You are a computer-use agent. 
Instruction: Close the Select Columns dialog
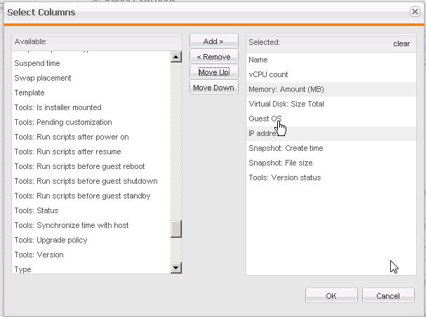tap(415, 12)
